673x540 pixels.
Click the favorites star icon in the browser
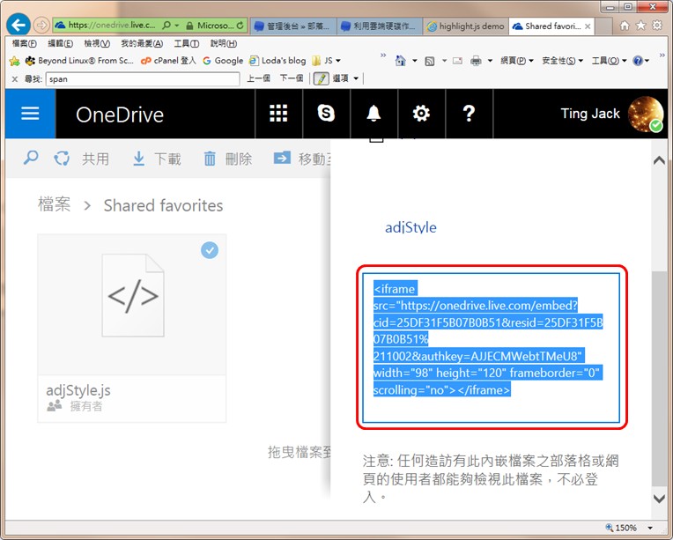(640, 26)
